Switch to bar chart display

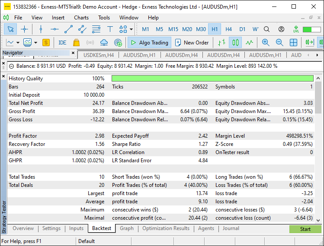click(221, 43)
